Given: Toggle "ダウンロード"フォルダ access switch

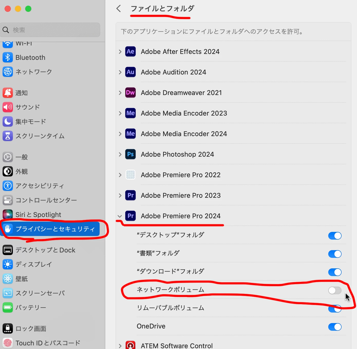Looking at the screenshot, I should pyautogui.click(x=335, y=272).
